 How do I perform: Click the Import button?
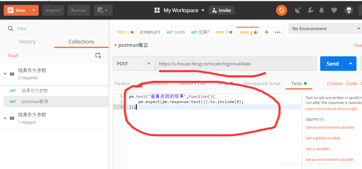tap(53, 10)
